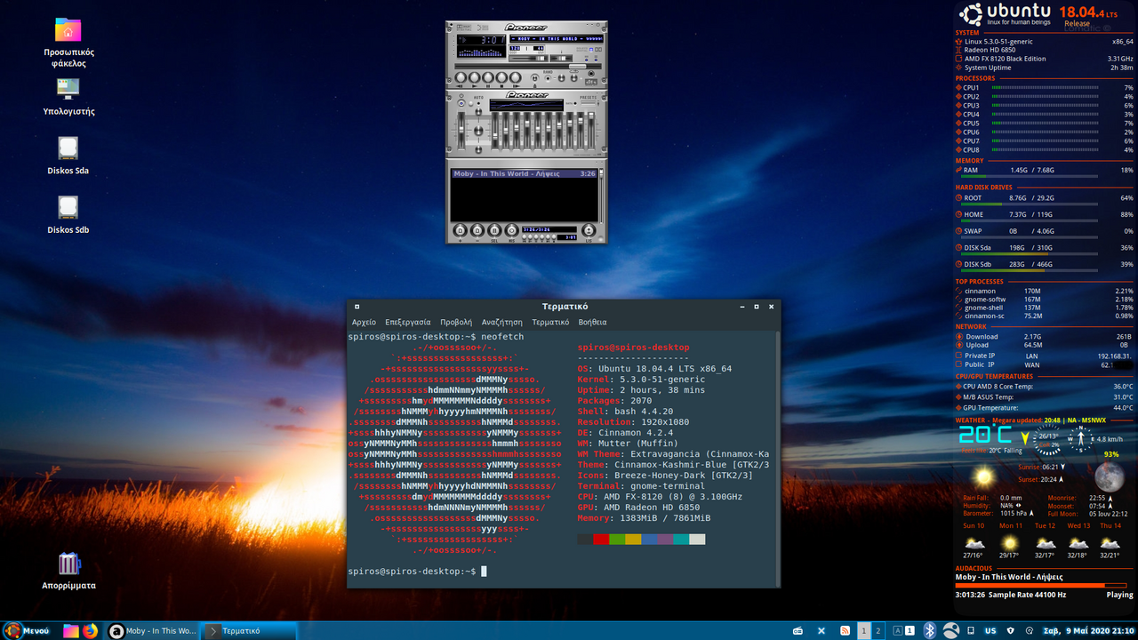1138x640 pixels.
Task: Click the playlist MIS button
Action: (511, 230)
